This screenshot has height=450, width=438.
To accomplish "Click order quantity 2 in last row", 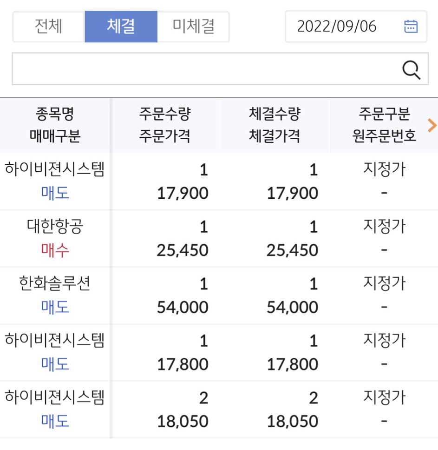I will pyautogui.click(x=204, y=398).
